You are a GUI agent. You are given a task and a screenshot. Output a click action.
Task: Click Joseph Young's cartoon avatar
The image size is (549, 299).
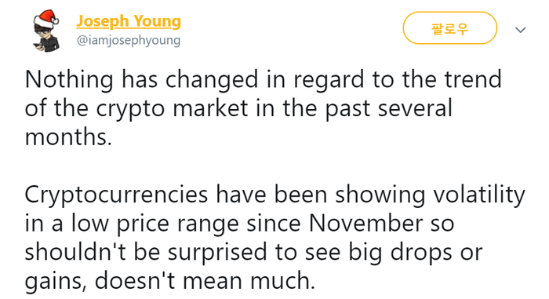point(46,31)
